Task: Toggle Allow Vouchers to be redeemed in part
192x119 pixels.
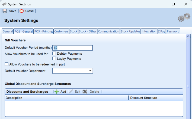Action: 7,64
